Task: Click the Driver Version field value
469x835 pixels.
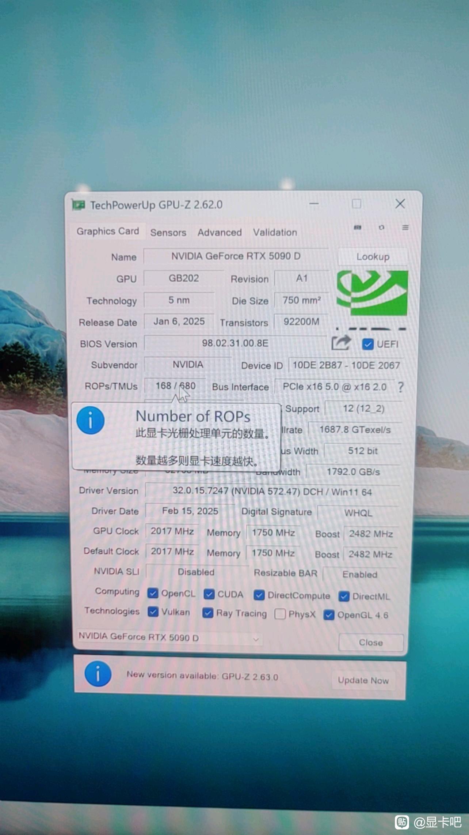Action: (x=272, y=492)
